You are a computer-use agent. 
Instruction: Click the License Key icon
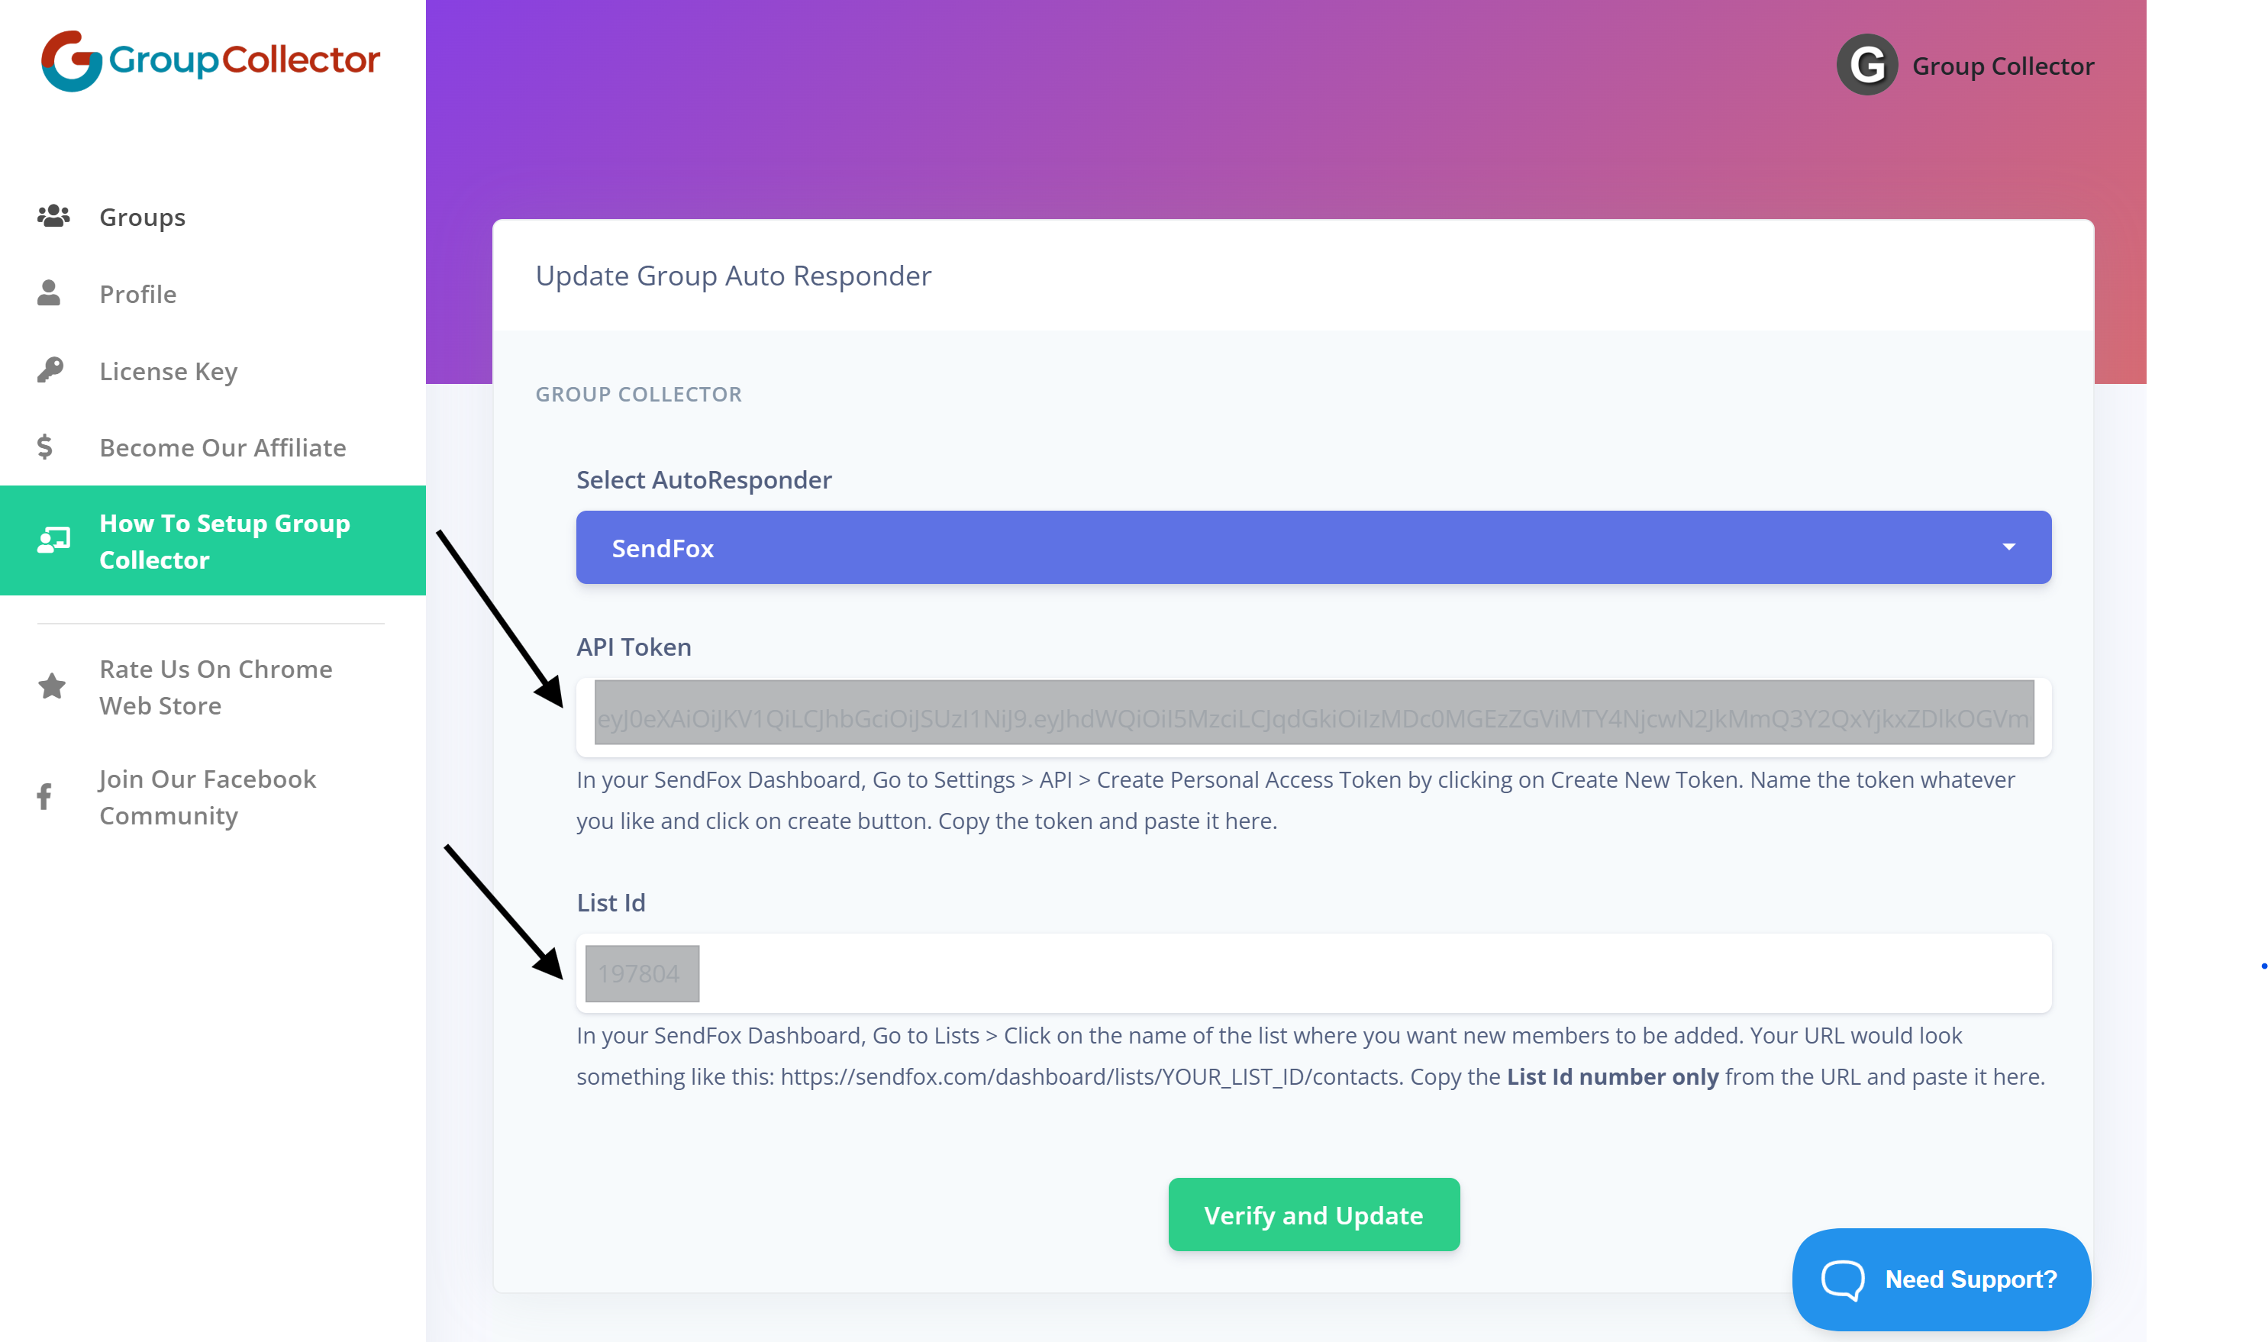coord(50,370)
